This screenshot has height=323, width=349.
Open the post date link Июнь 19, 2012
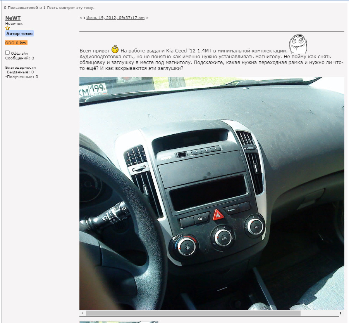click(115, 17)
